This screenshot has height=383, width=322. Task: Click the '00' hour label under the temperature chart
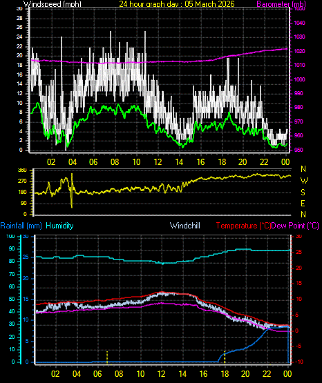pyautogui.click(x=287, y=374)
